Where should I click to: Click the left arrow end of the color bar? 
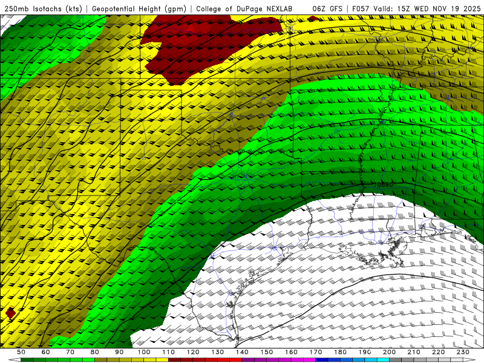(14, 360)
